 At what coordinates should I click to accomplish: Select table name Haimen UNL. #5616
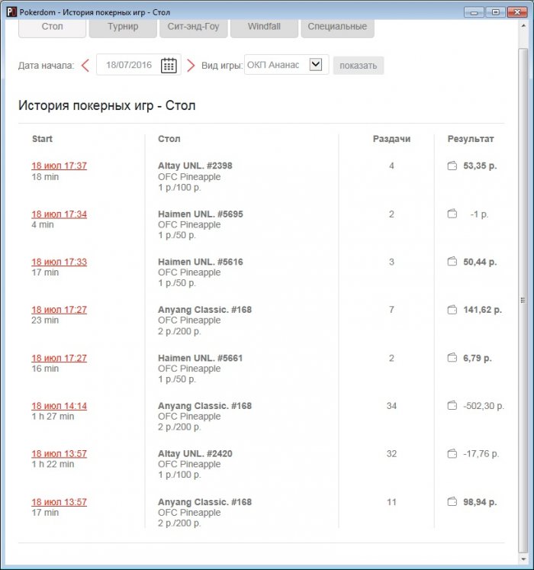tap(201, 262)
